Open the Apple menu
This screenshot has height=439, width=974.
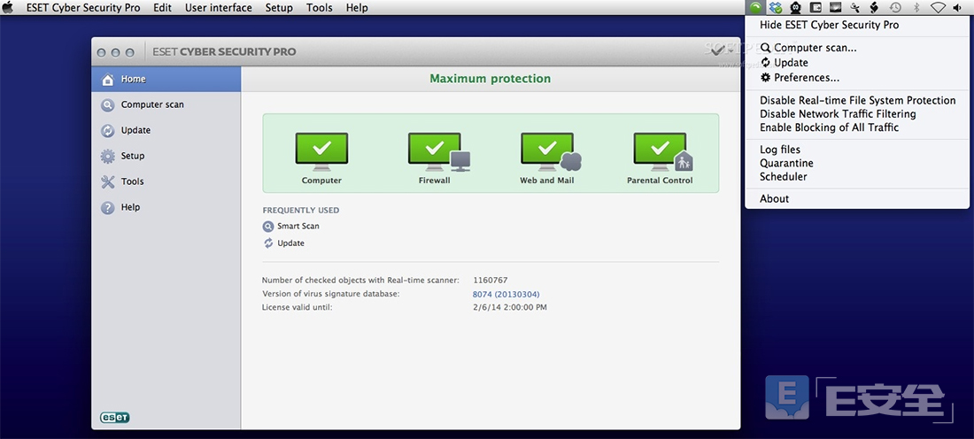click(x=8, y=7)
